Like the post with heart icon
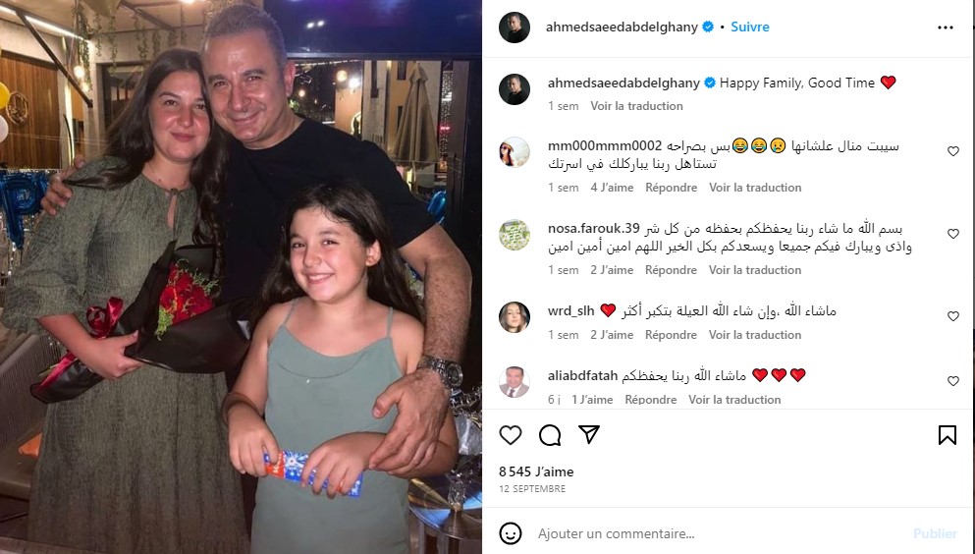The image size is (975, 554). [x=511, y=434]
